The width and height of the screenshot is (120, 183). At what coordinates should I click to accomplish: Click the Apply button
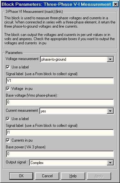pyautogui.click(x=99, y=176)
